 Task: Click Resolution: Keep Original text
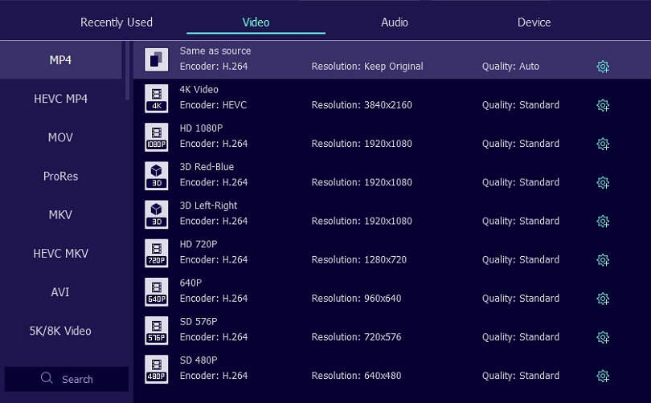(367, 67)
